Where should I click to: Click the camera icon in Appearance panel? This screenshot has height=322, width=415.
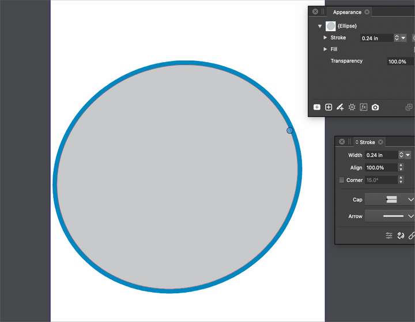(375, 108)
